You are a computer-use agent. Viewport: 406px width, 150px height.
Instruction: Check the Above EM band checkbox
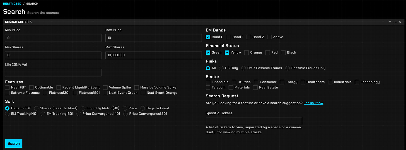(x=269, y=37)
